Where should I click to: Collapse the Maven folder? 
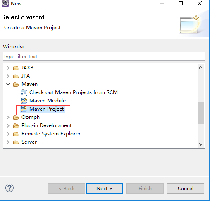[8, 84]
